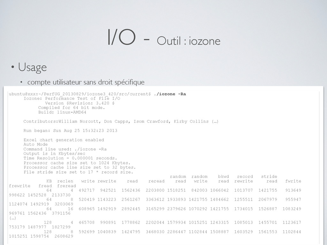Click freread value '3791156'
Screen dimensions: 327x245
coord(61,213)
